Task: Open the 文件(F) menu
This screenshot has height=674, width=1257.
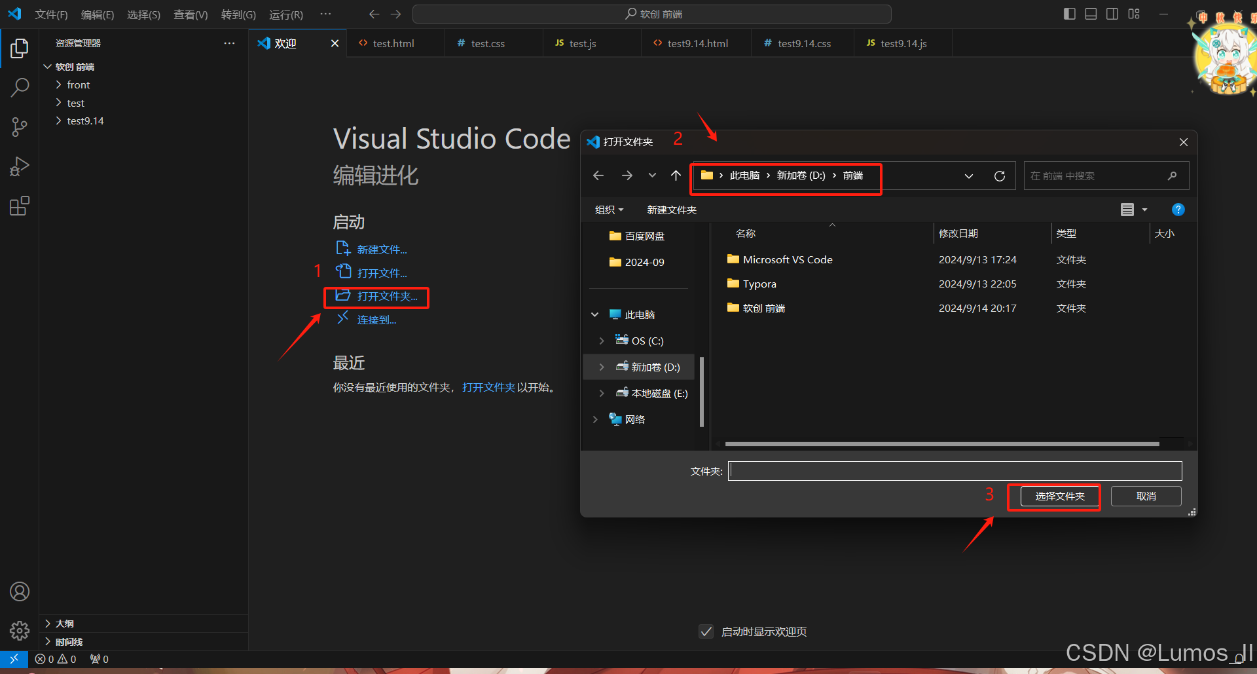Action: [51, 14]
